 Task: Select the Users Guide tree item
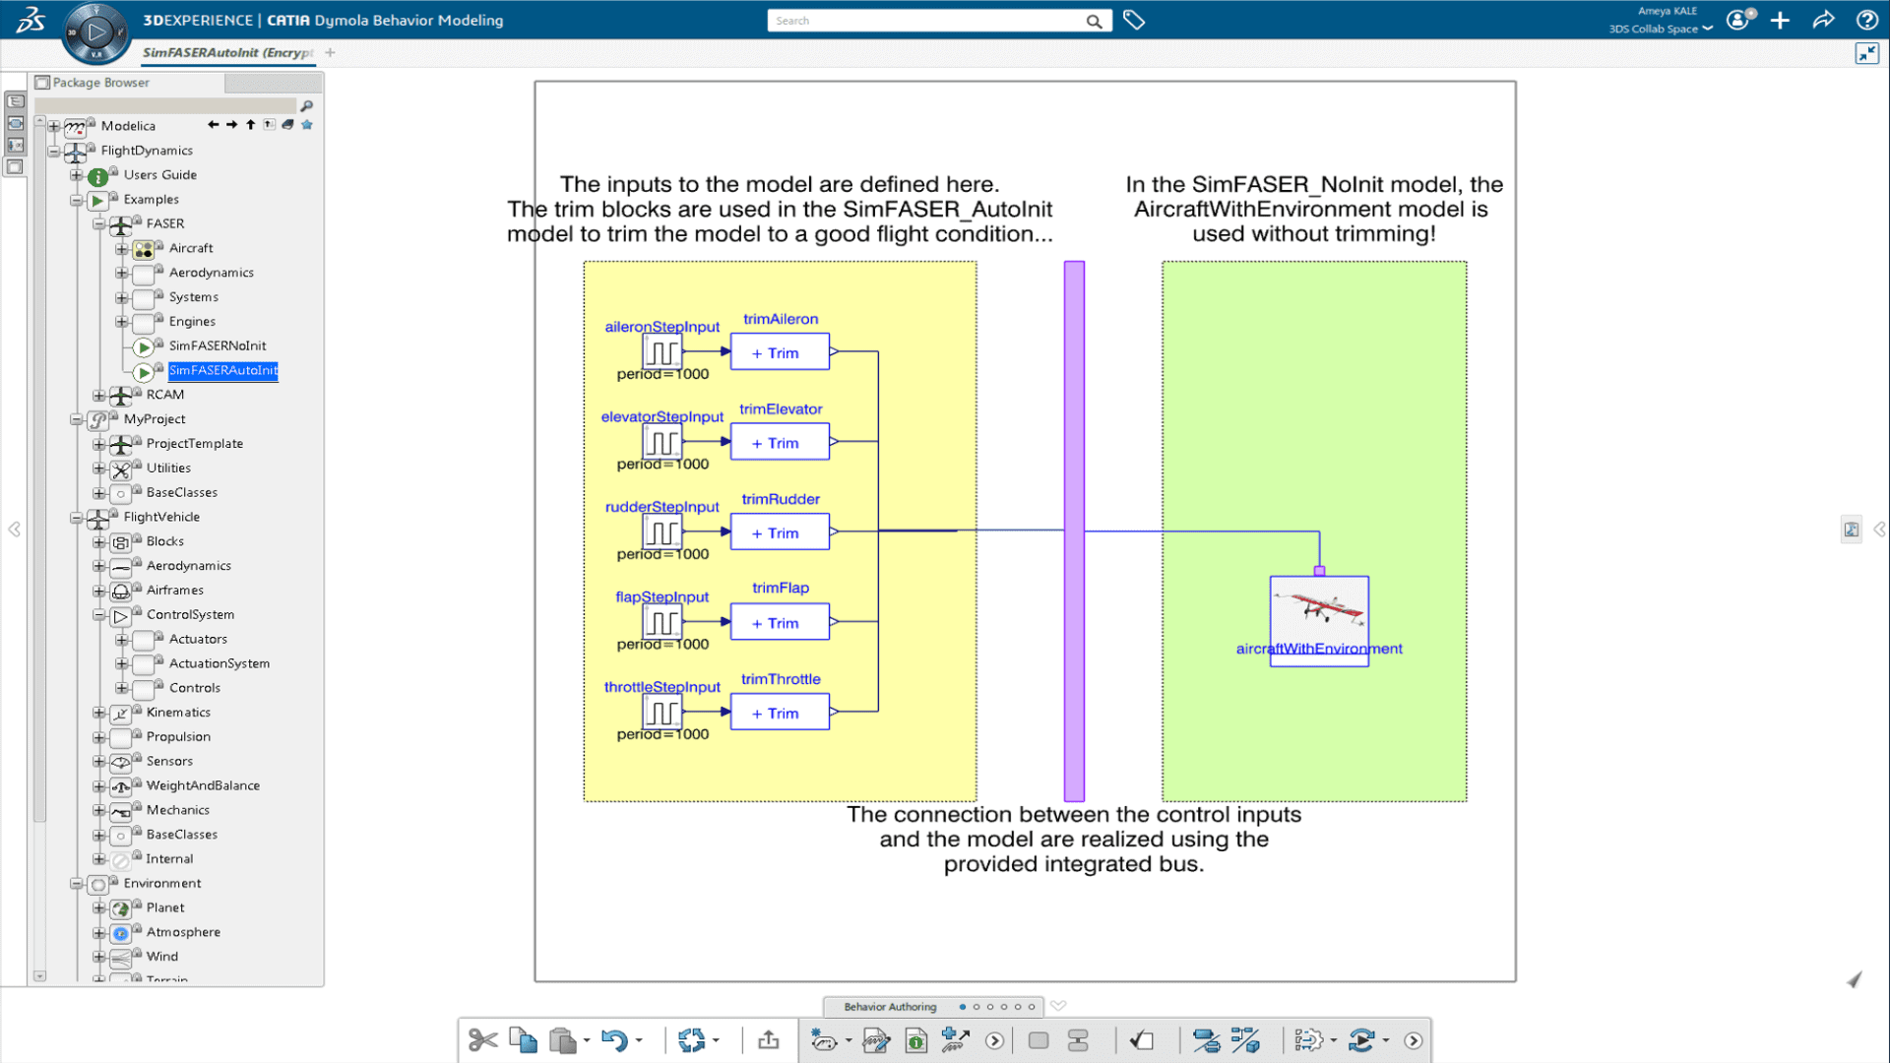(160, 175)
